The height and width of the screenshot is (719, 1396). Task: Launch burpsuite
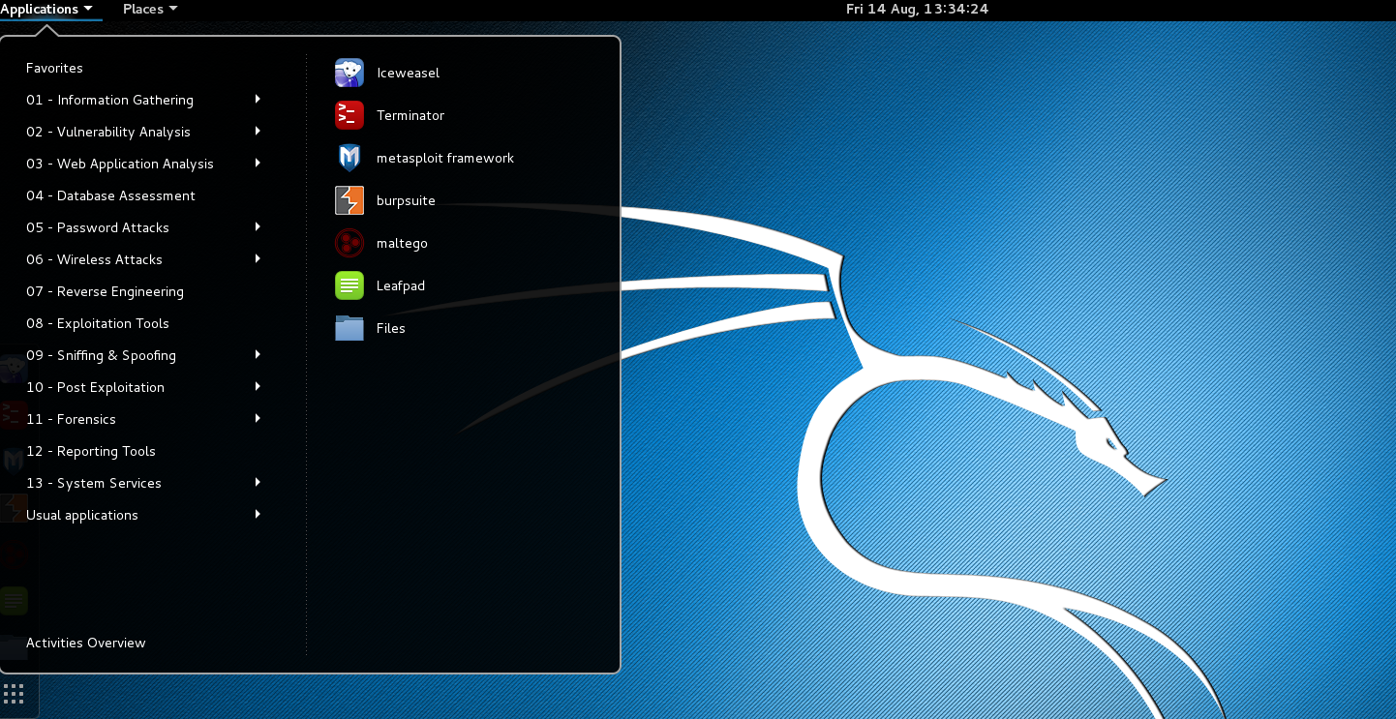click(406, 200)
